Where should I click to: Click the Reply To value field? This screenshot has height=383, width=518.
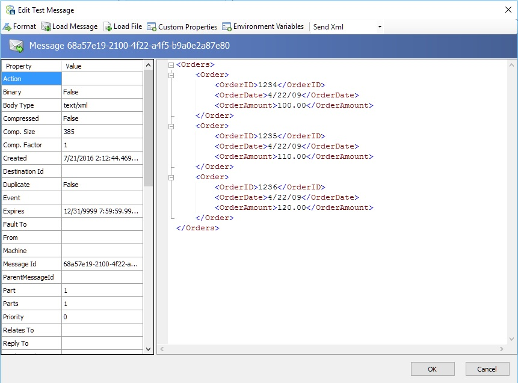point(102,343)
